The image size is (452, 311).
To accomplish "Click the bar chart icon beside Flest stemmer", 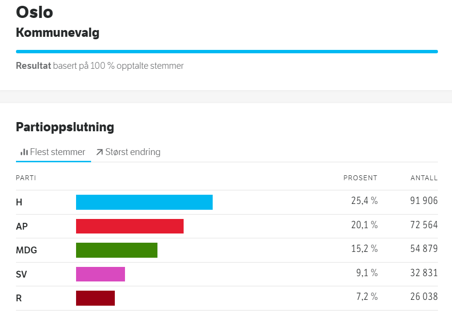I will click(x=24, y=152).
